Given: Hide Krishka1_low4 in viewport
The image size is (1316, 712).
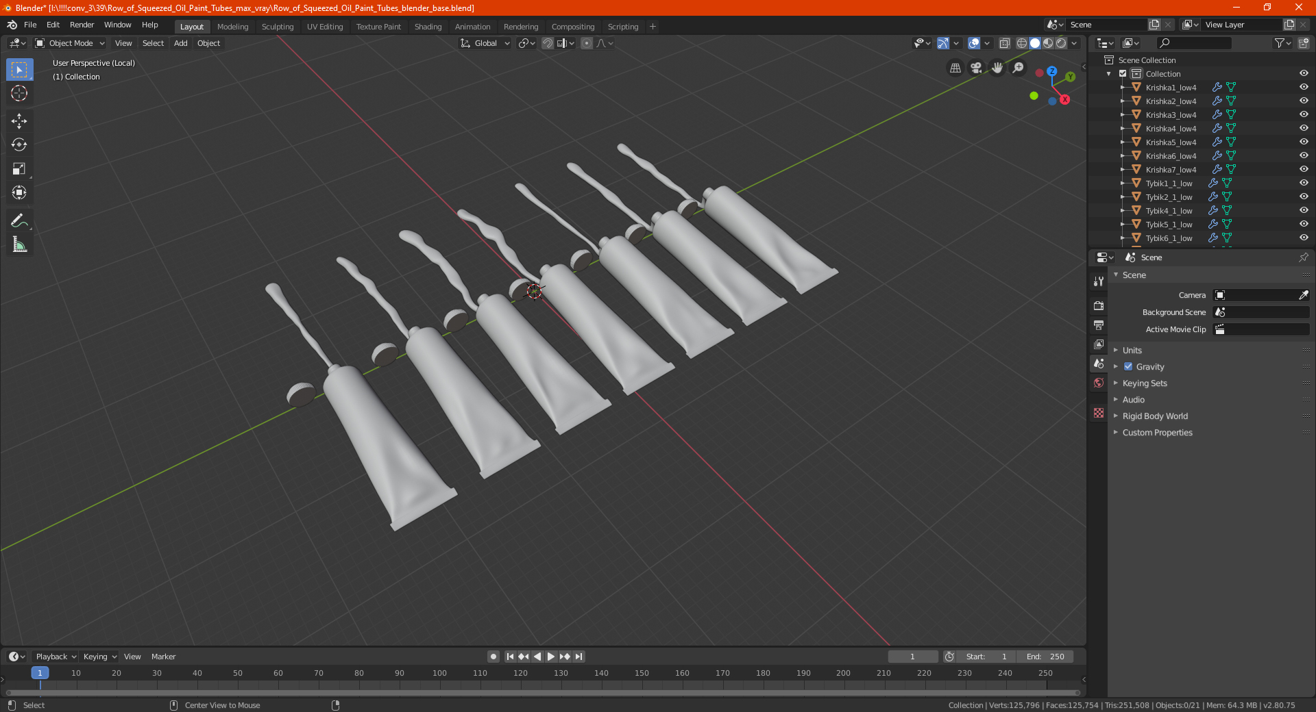Looking at the screenshot, I should [x=1304, y=87].
